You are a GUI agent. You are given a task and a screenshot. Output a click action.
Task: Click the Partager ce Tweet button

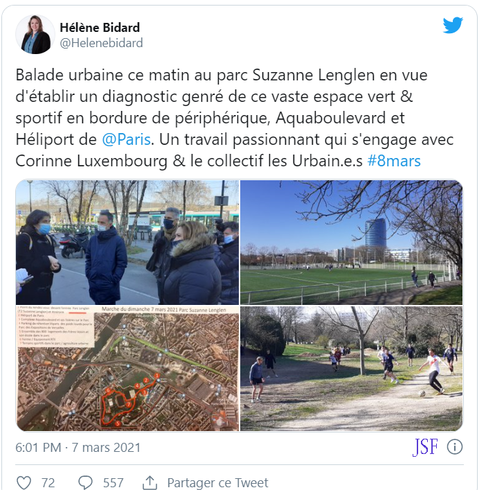tap(217, 482)
